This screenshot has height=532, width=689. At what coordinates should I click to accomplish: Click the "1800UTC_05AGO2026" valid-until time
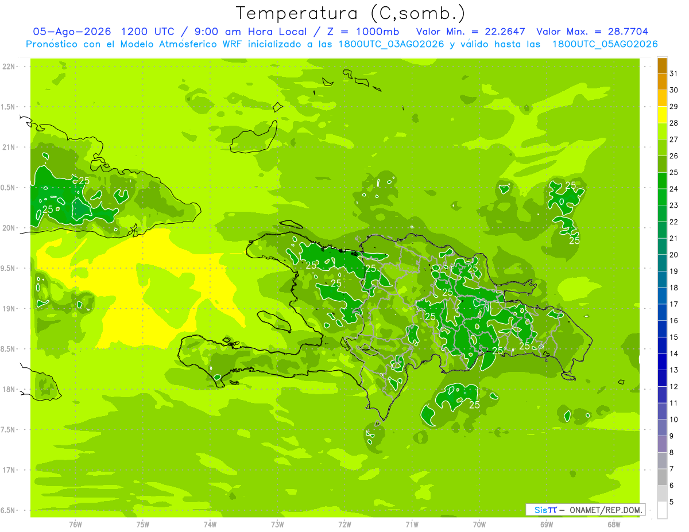[x=605, y=44]
